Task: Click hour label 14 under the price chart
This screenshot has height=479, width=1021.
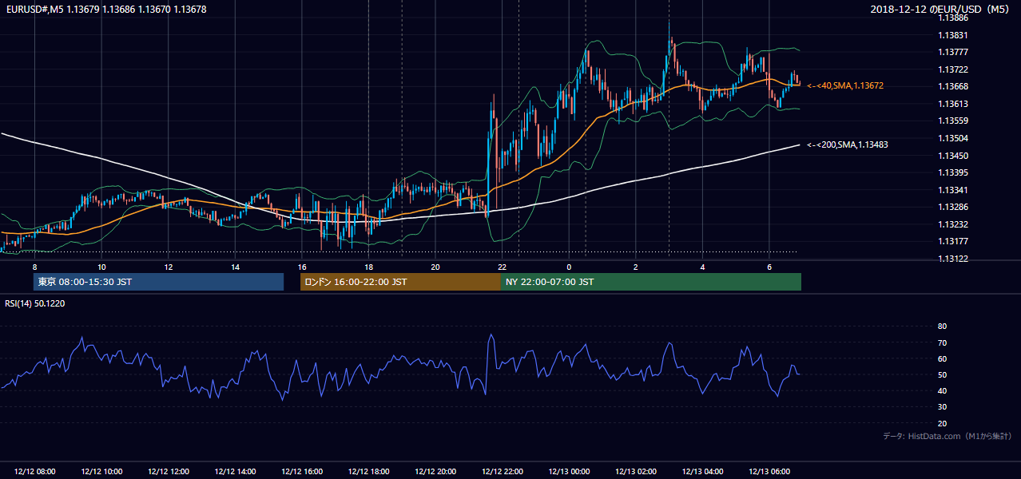Action: [235, 267]
